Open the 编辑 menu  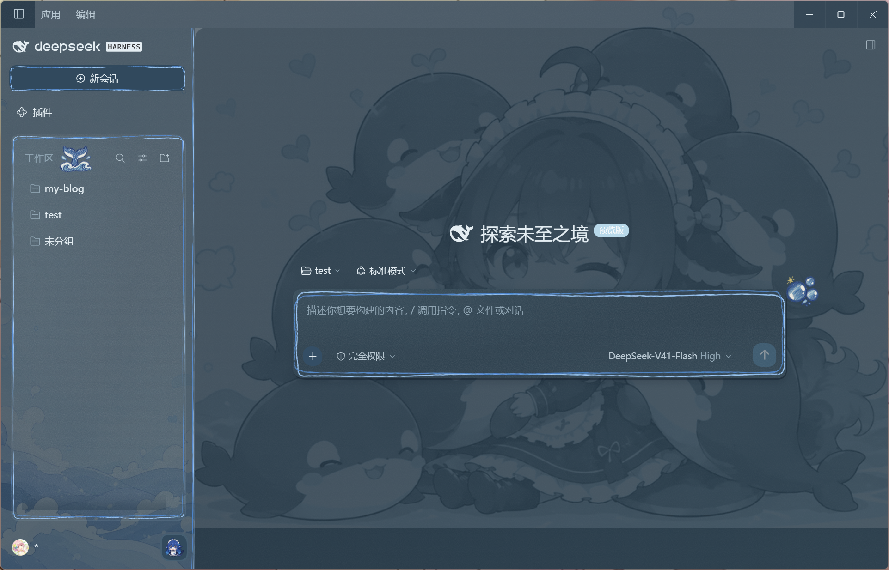coord(86,14)
